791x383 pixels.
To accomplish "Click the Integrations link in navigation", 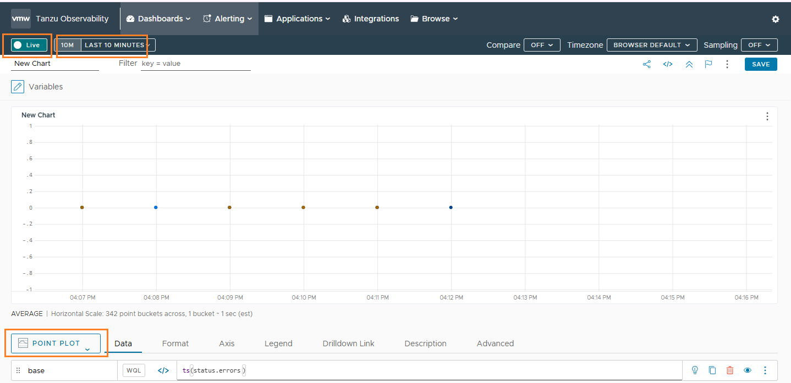I will (371, 19).
